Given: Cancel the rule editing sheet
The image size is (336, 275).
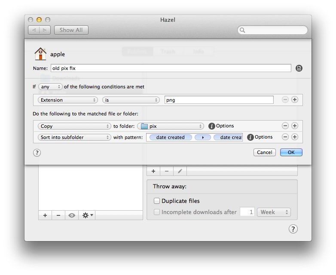Looking at the screenshot, I should [264, 152].
